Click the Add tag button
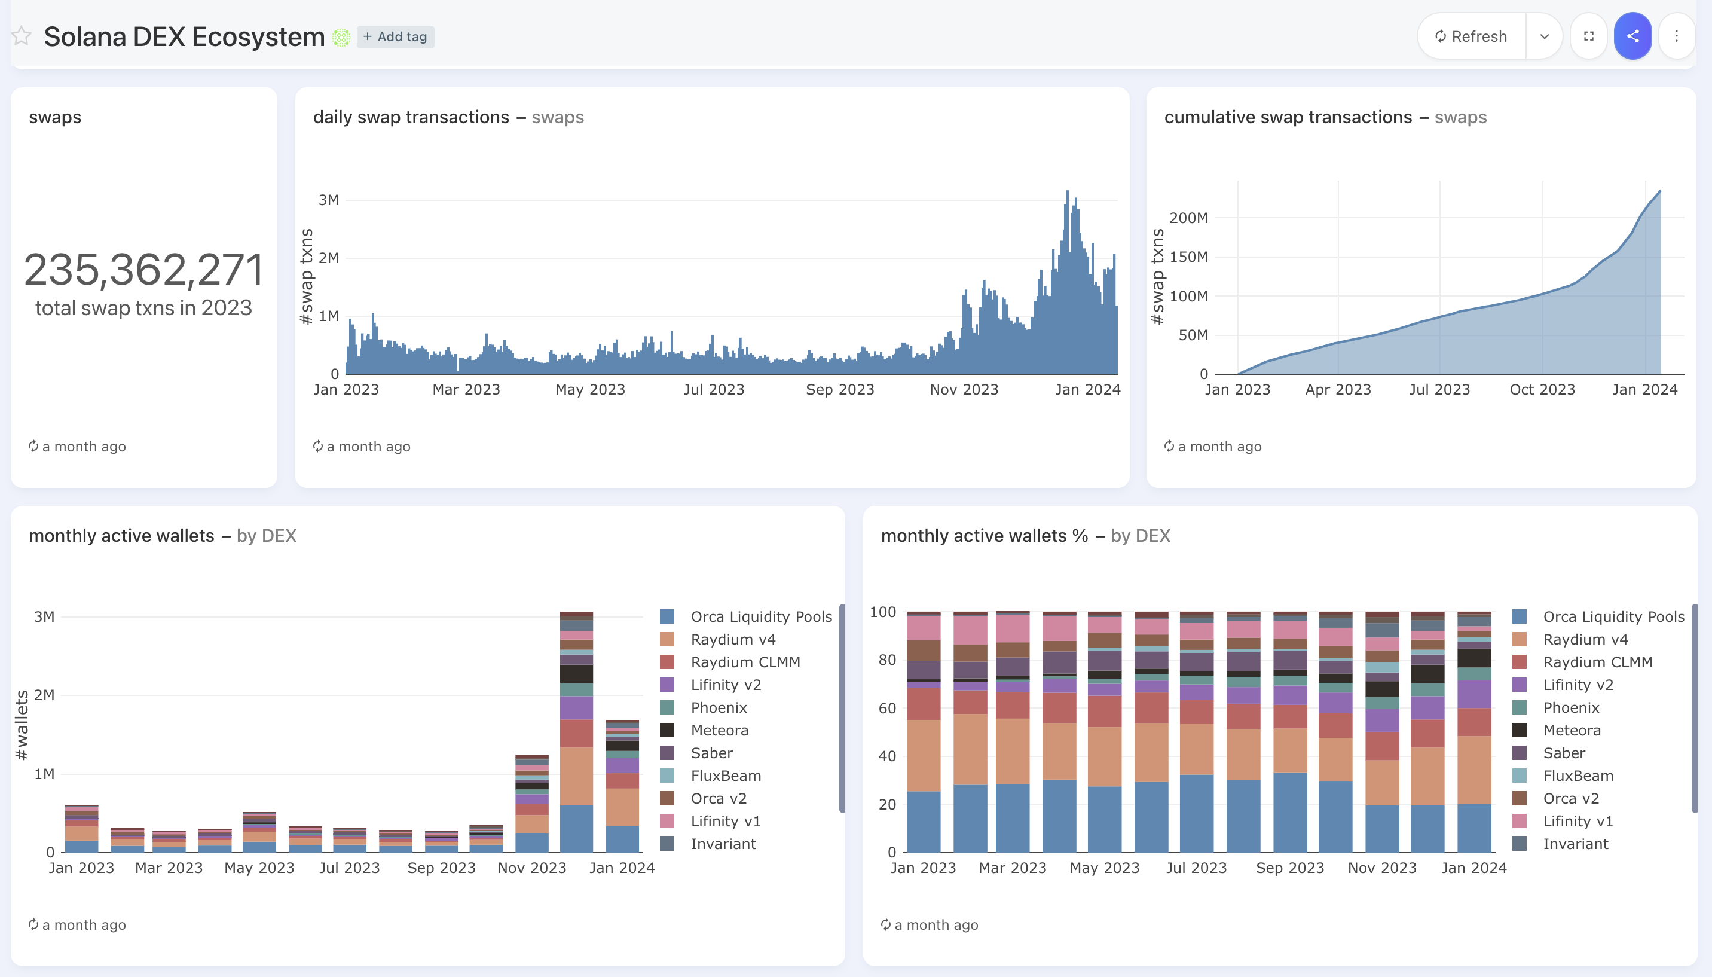This screenshot has height=977, width=1712. 395,37
